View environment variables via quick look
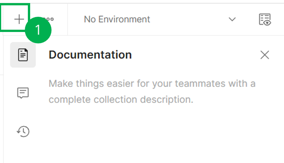Image resolution: width=284 pixels, height=163 pixels. pos(265,19)
